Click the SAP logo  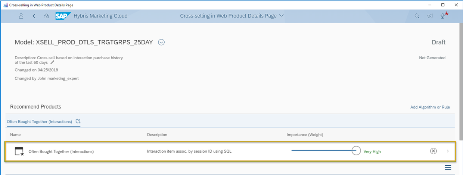point(63,16)
